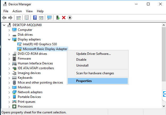Image resolution: width=166 pixels, height=115 pixels.
Task: Choose Update Driver Software from context menu
Action: click(x=98, y=54)
